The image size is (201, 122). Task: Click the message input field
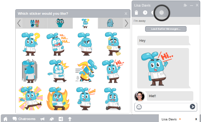coord(166,107)
